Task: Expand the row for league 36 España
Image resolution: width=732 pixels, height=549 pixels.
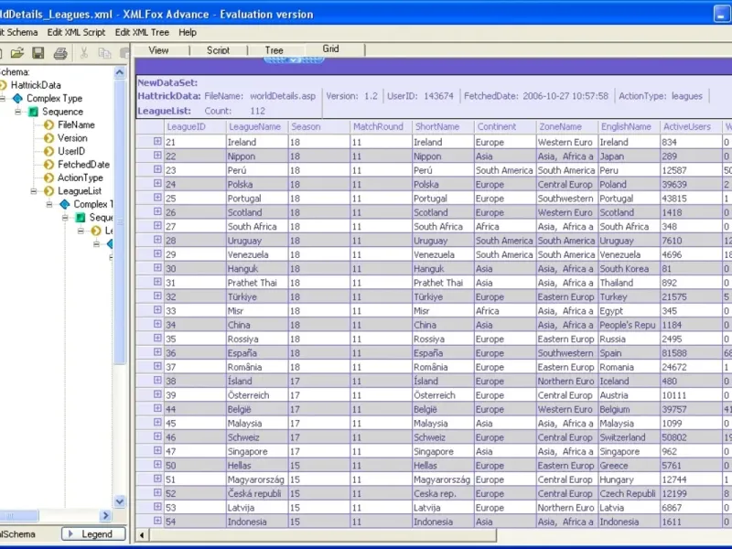Action: tap(157, 352)
